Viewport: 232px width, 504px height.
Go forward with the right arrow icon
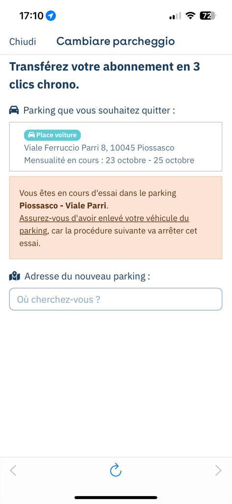218,470
